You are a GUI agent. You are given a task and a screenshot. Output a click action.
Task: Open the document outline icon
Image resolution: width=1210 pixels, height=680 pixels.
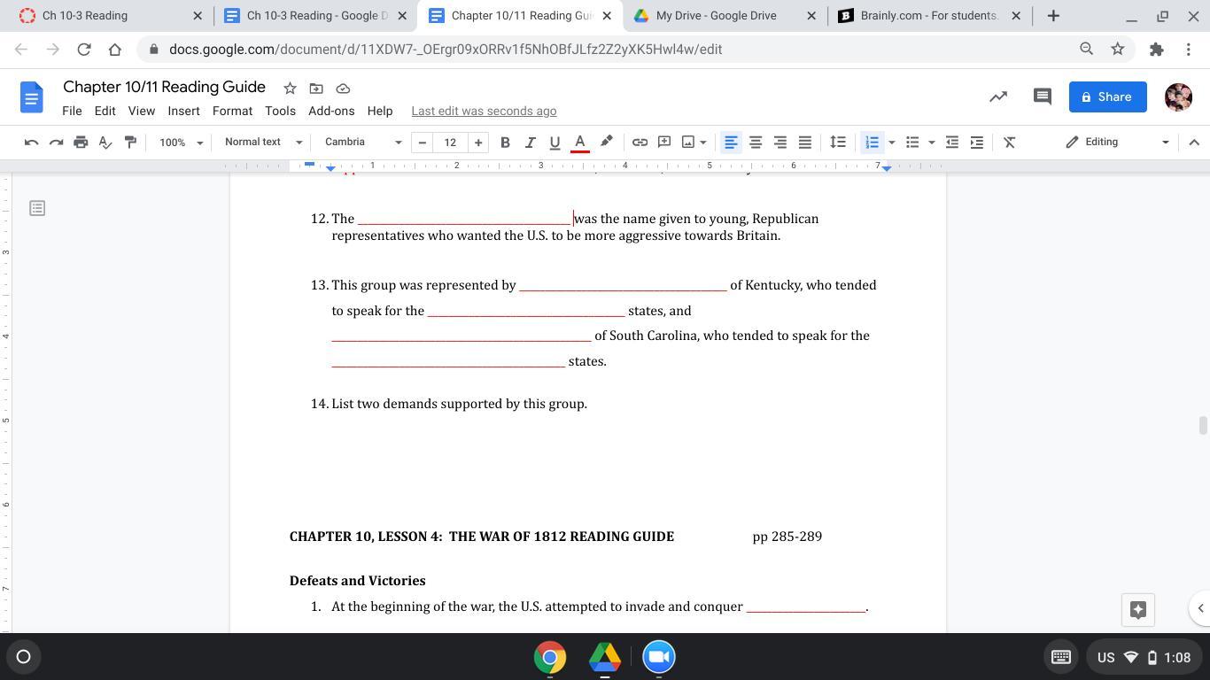37,208
